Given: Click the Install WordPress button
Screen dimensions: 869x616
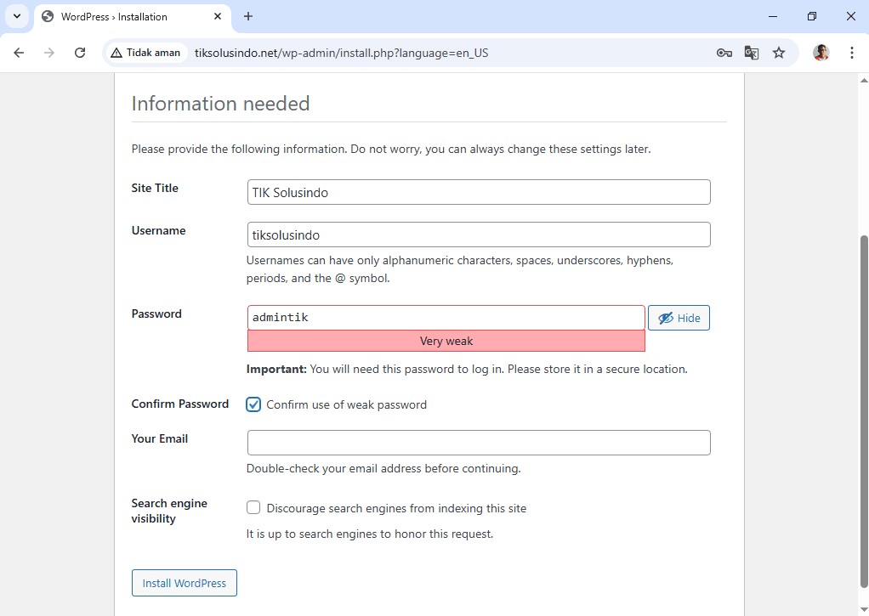Looking at the screenshot, I should tap(185, 584).
